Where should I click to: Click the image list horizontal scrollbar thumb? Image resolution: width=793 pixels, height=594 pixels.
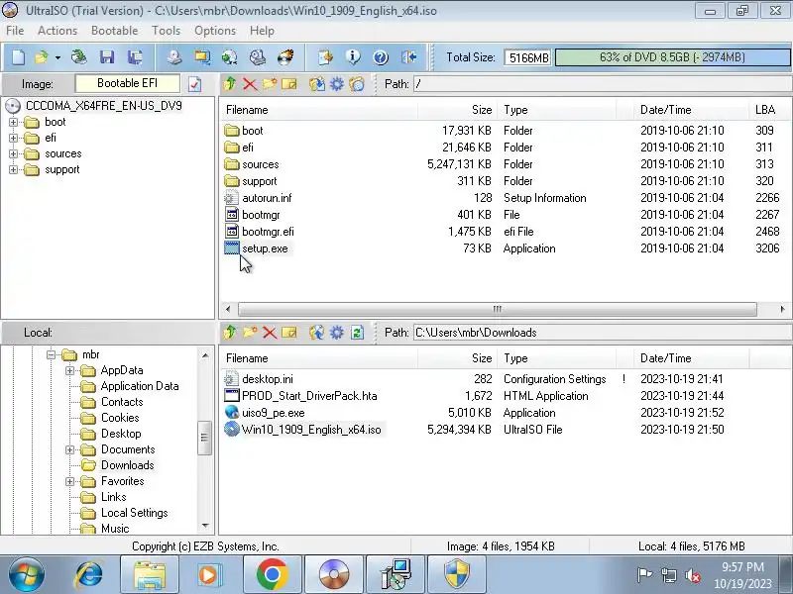[x=498, y=309]
